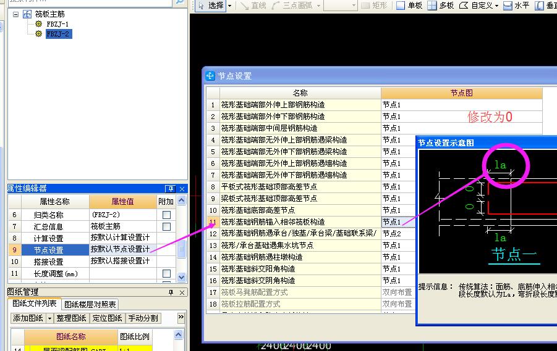Viewport: 557px width, 351px height.
Task: Close the 图纸管理 panel
Action: pyautogui.click(x=182, y=292)
